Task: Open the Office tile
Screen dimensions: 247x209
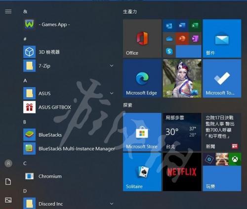Action: (x=142, y=39)
